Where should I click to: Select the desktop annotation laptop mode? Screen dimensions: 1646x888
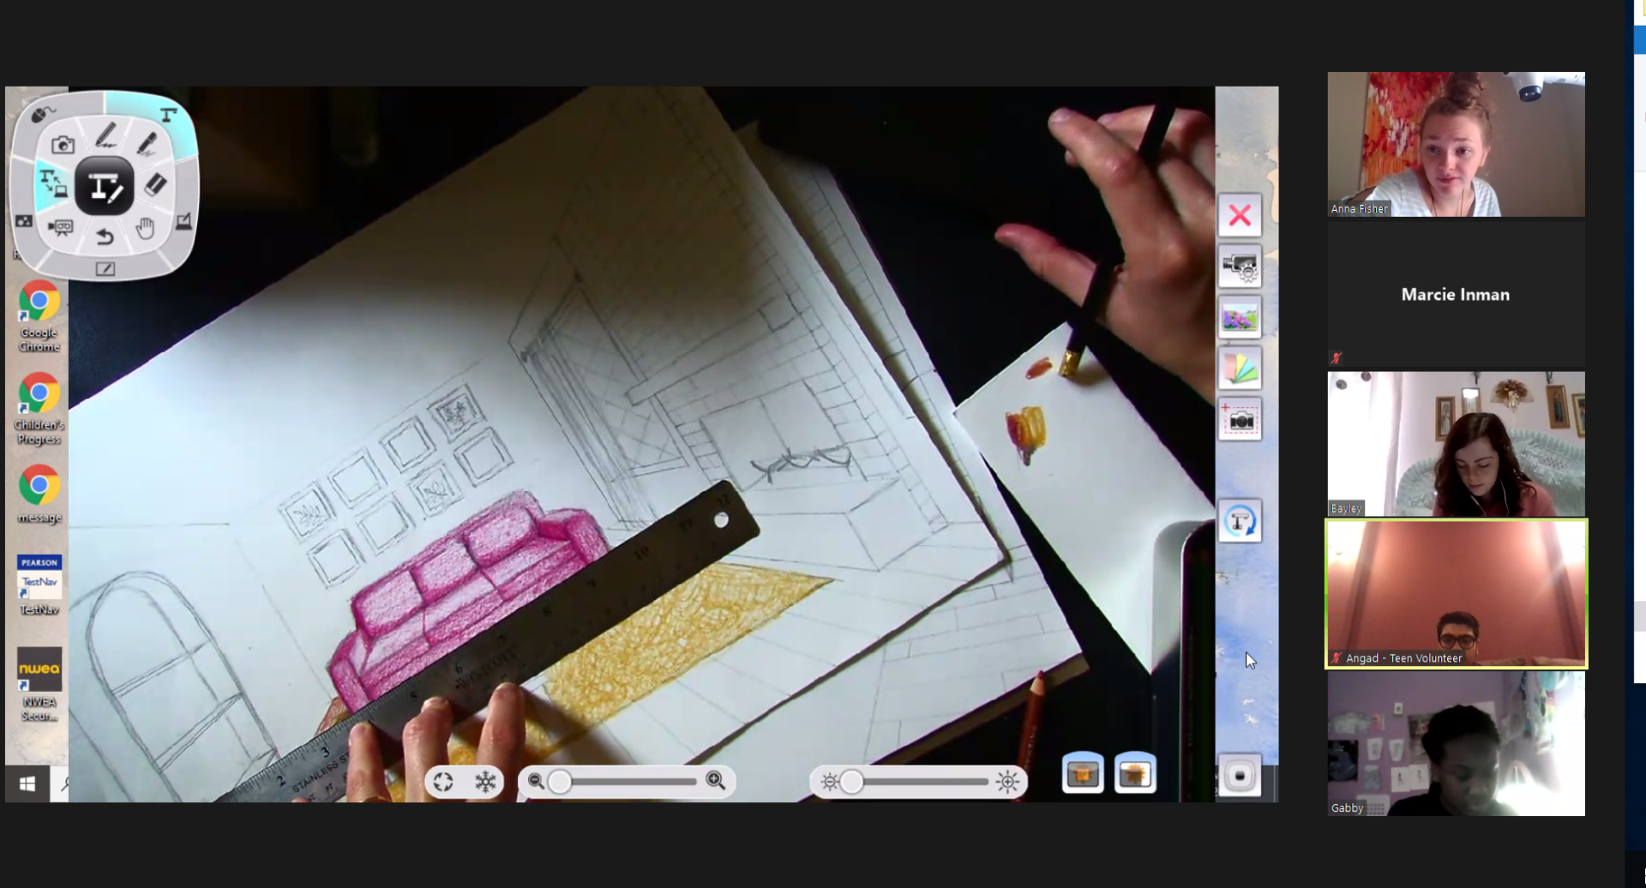point(183,222)
